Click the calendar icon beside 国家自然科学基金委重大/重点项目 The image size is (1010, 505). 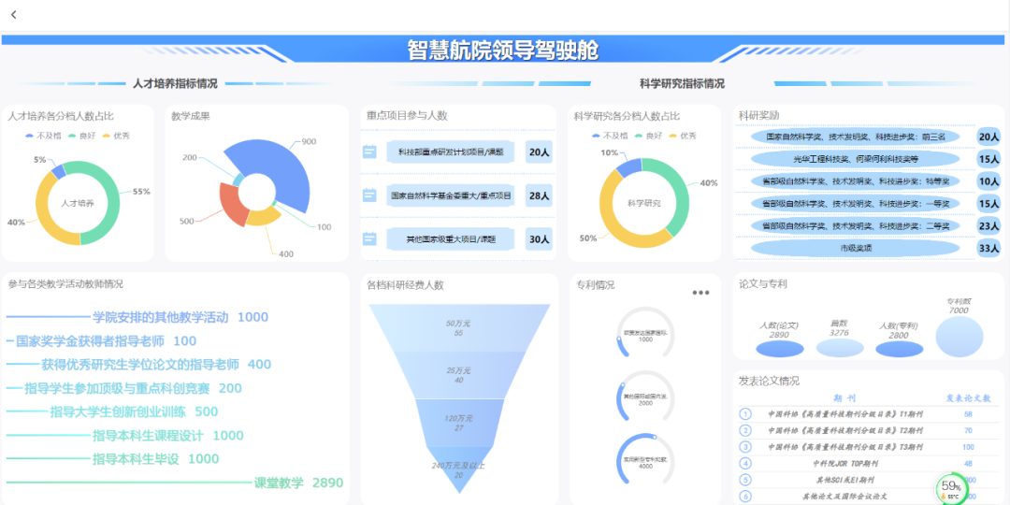pos(369,195)
